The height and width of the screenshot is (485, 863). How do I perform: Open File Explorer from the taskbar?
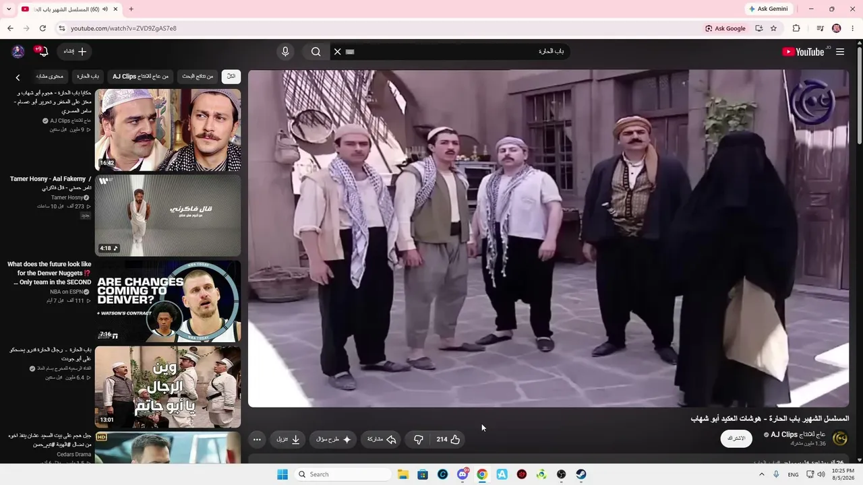coord(403,474)
